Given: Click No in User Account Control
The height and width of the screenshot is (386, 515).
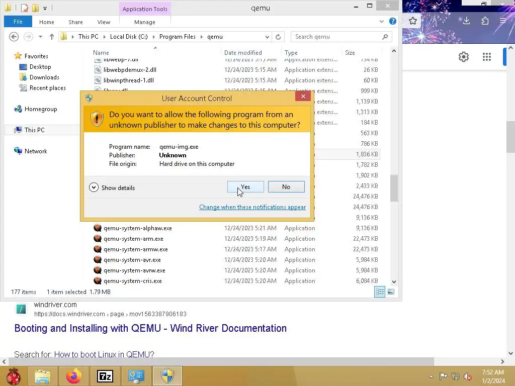Looking at the screenshot, I should [x=286, y=187].
